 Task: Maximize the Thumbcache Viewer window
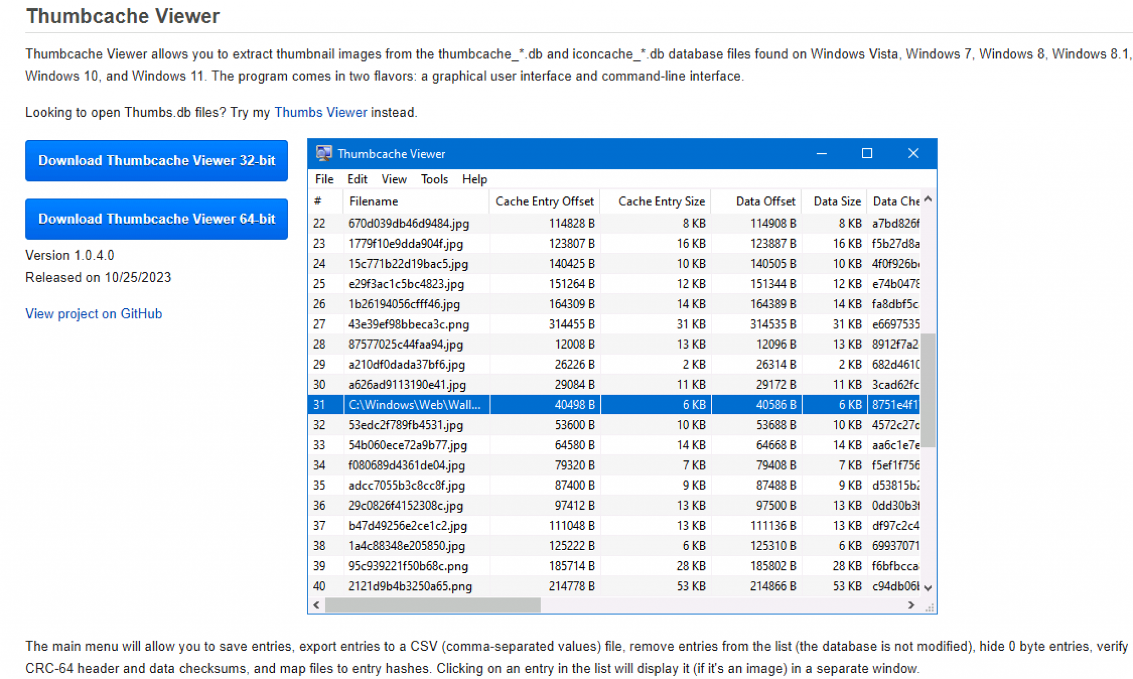[x=867, y=153]
